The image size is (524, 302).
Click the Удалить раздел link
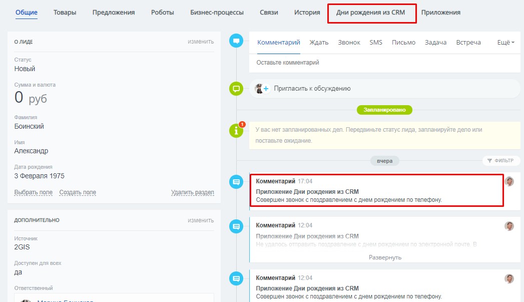[193, 192]
